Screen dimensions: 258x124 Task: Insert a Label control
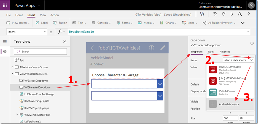coord(42,23)
